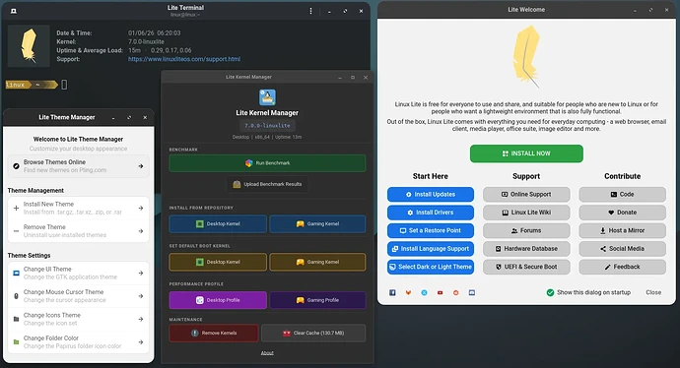
Task: Open Install Language Support
Action: click(431, 249)
